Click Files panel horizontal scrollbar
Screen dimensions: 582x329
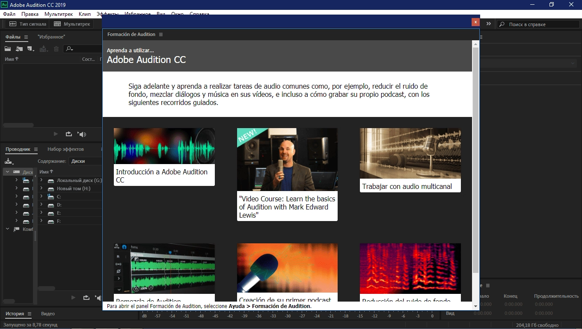click(x=18, y=125)
